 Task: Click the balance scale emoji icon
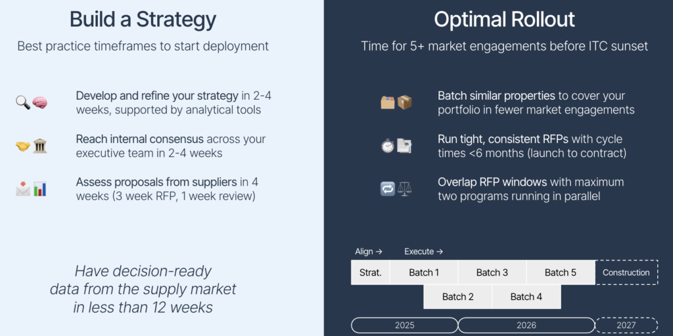pyautogui.click(x=404, y=189)
